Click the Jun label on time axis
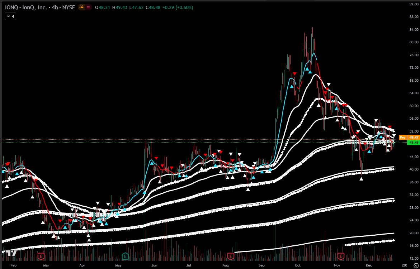Screen dimensions: 420x269 click(x=154, y=265)
